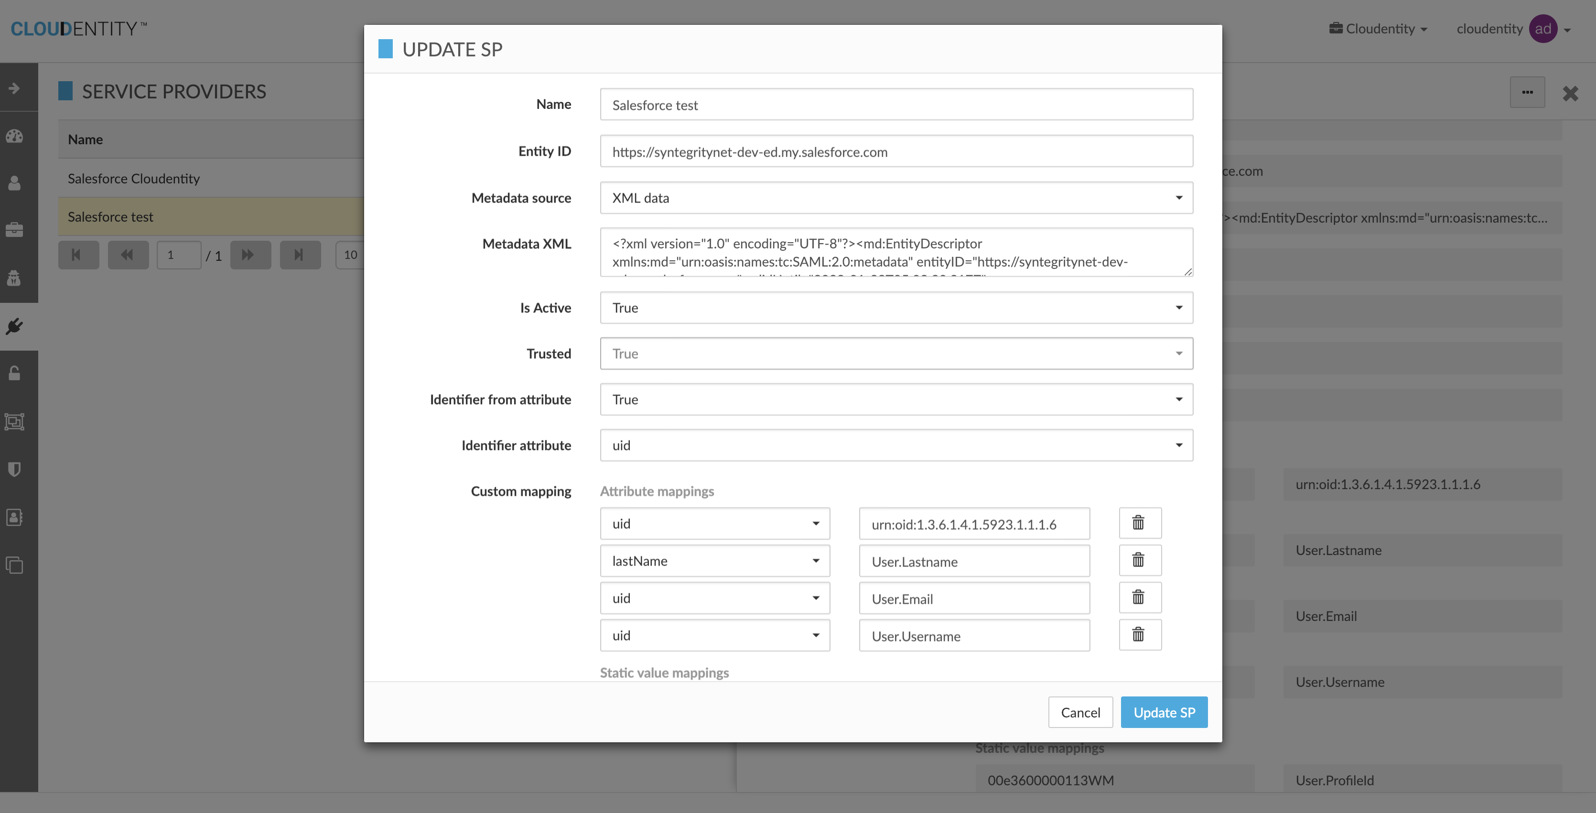Viewport: 1596px width, 813px height.
Task: Go to first page of providers list
Action: [79, 255]
